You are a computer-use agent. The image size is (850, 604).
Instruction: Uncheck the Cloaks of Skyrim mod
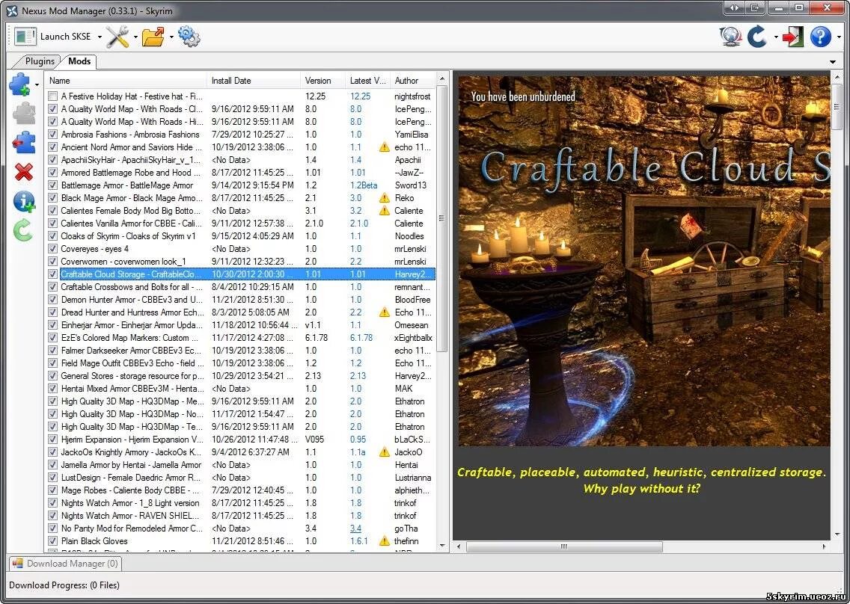52,236
